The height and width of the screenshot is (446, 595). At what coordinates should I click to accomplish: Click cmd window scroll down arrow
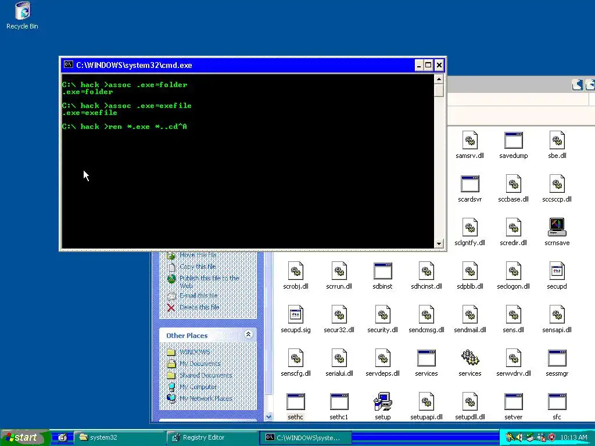pos(439,244)
